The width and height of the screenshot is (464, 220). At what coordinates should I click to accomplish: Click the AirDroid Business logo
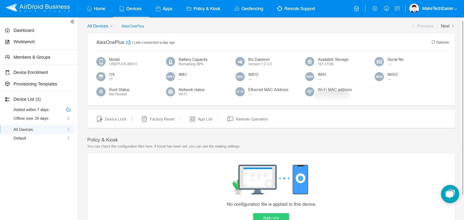tap(38, 8)
